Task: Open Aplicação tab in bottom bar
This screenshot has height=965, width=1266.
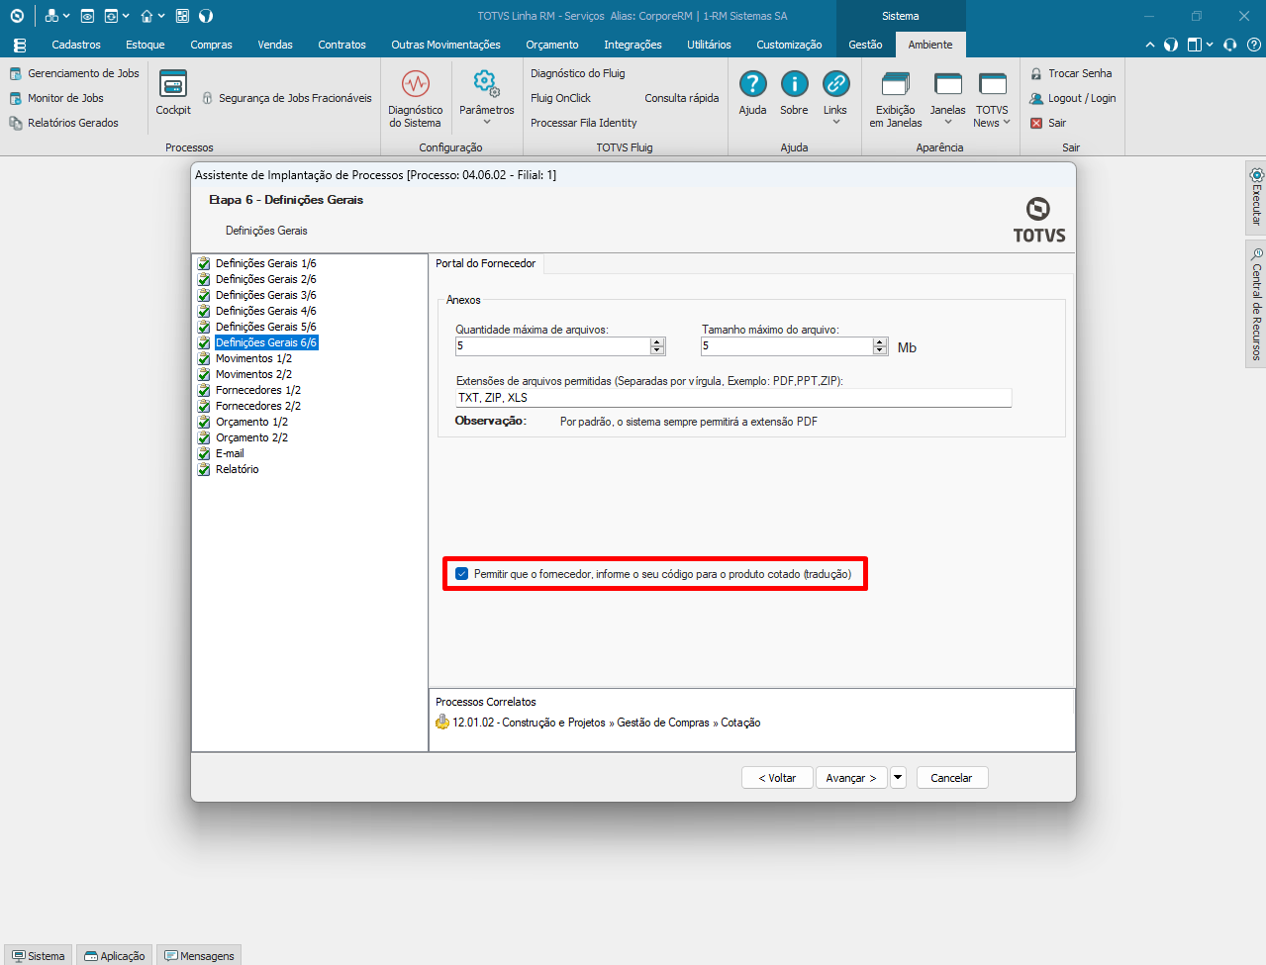Action: [115, 955]
